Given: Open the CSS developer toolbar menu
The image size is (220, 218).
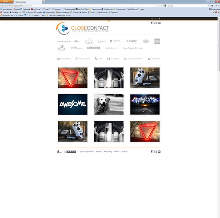Looking at the screenshot, I should click(22, 12).
